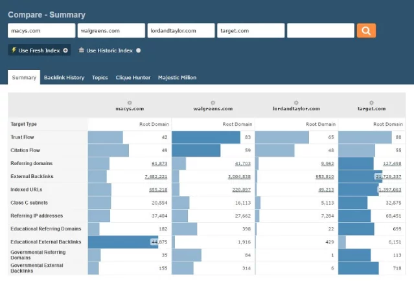Image resolution: width=414 pixels, height=294 pixels.
Task: Click the Referring domains row label
Action: pyautogui.click(x=31, y=163)
